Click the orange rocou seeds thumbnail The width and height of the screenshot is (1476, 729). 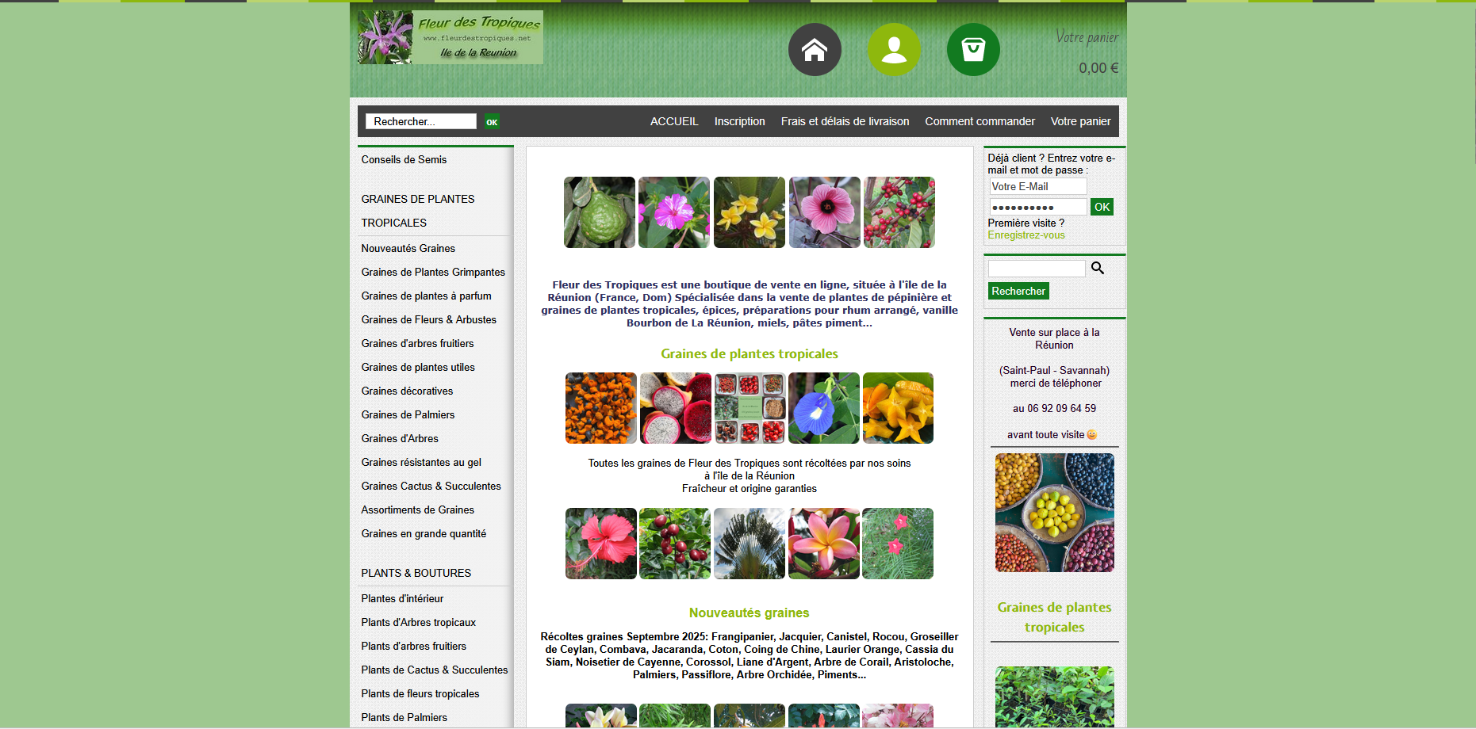click(601, 408)
